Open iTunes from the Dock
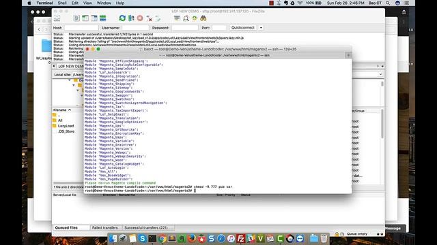This screenshot has width=437, height=245. pos(231,238)
